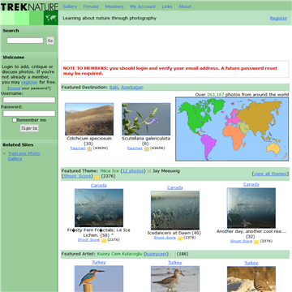Click the Register link in header
This screenshot has width=292, height=292.
pos(278,18)
